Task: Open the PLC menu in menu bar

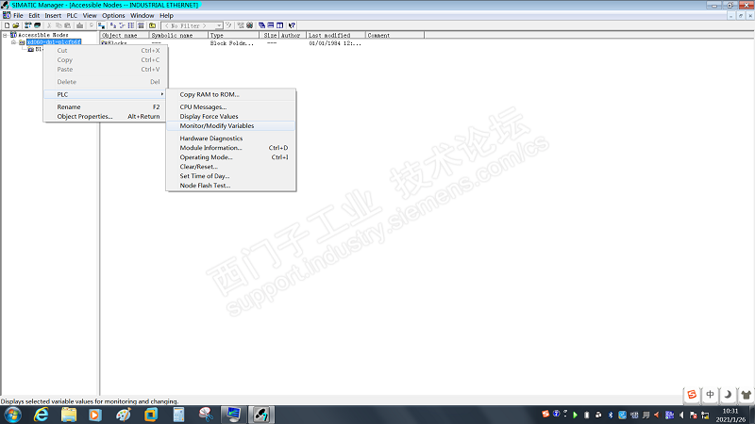Action: (72, 15)
